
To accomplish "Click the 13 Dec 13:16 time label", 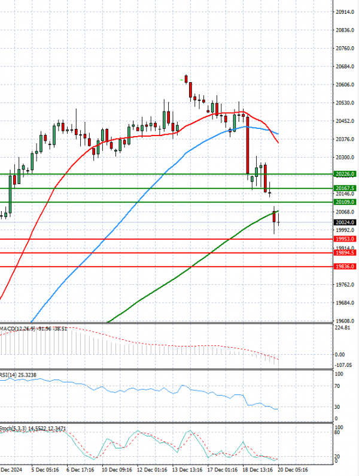I will 187,469.
